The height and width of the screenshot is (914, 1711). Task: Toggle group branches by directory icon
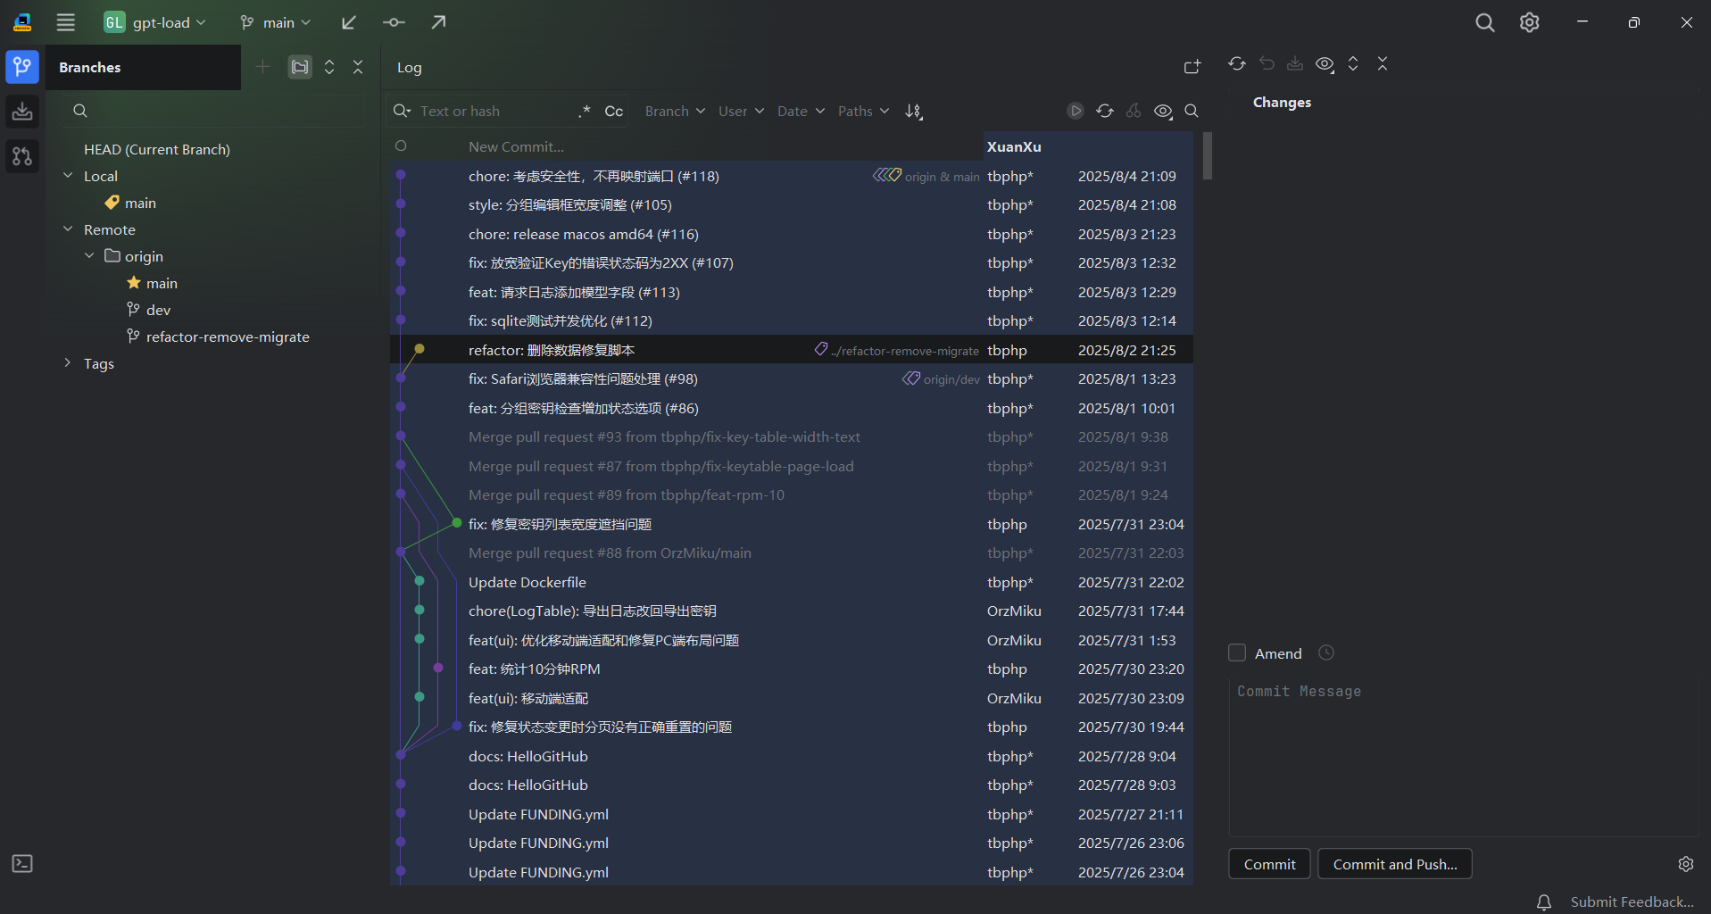pos(300,67)
